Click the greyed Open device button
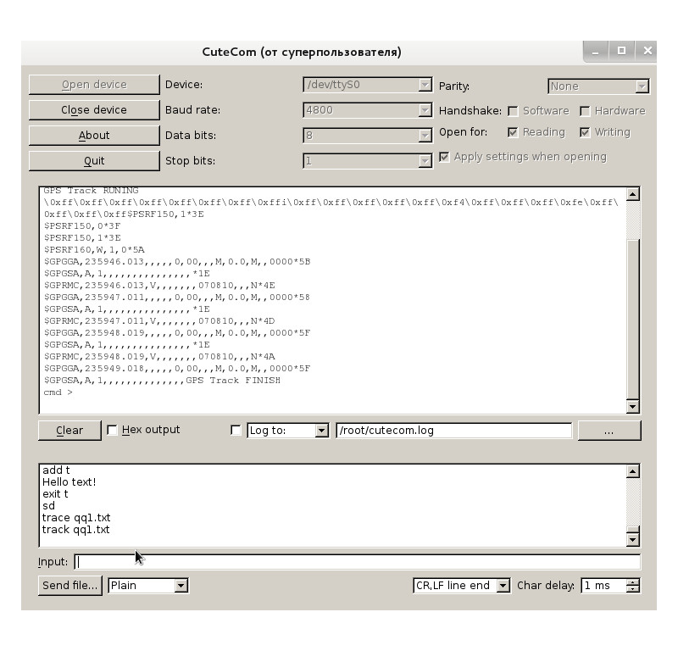Image resolution: width=678 pixels, height=651 pixels. coord(94,85)
